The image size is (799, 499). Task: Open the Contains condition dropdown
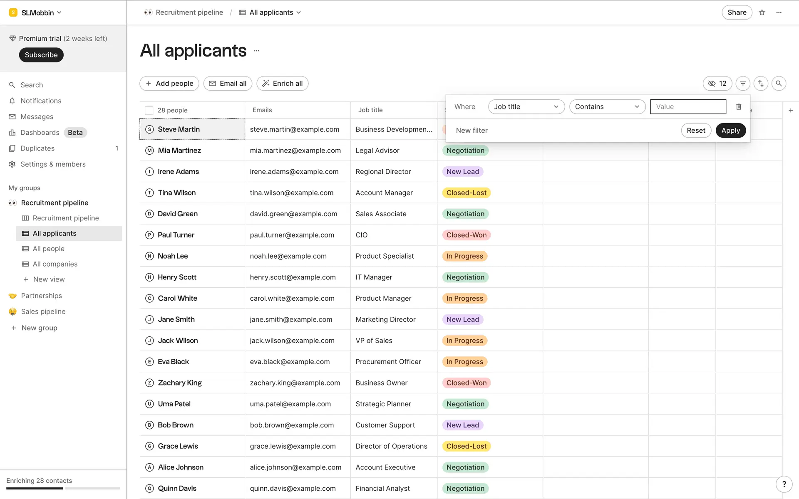(x=607, y=107)
